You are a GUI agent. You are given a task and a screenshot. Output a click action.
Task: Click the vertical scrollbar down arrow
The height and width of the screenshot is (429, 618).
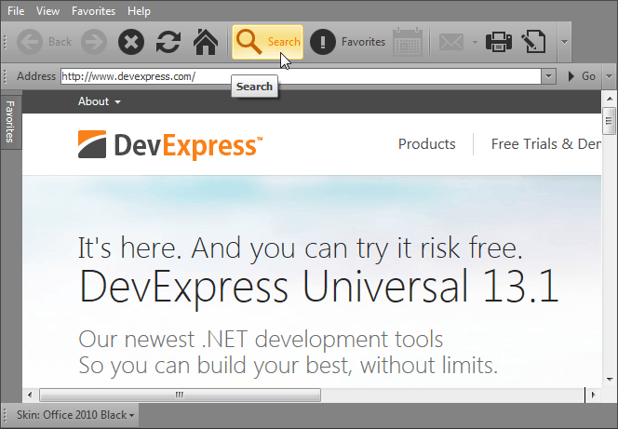[x=610, y=380]
